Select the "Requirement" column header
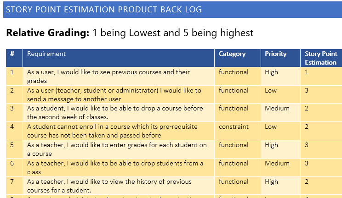Image resolution: width=342 pixels, height=198 pixels. click(x=46, y=54)
